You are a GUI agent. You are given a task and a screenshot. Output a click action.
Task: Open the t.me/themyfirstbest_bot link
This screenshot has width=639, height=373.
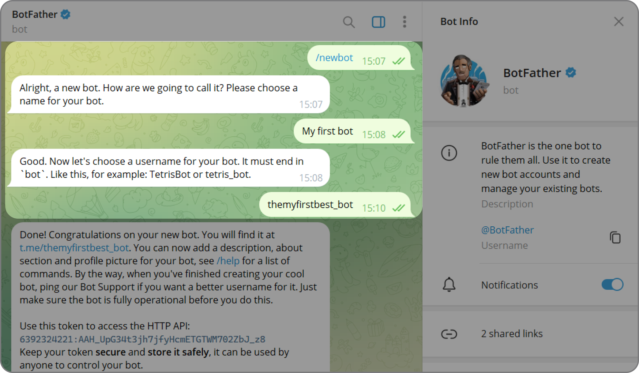click(74, 248)
